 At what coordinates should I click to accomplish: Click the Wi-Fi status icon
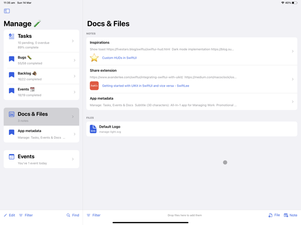tap(283, 3)
